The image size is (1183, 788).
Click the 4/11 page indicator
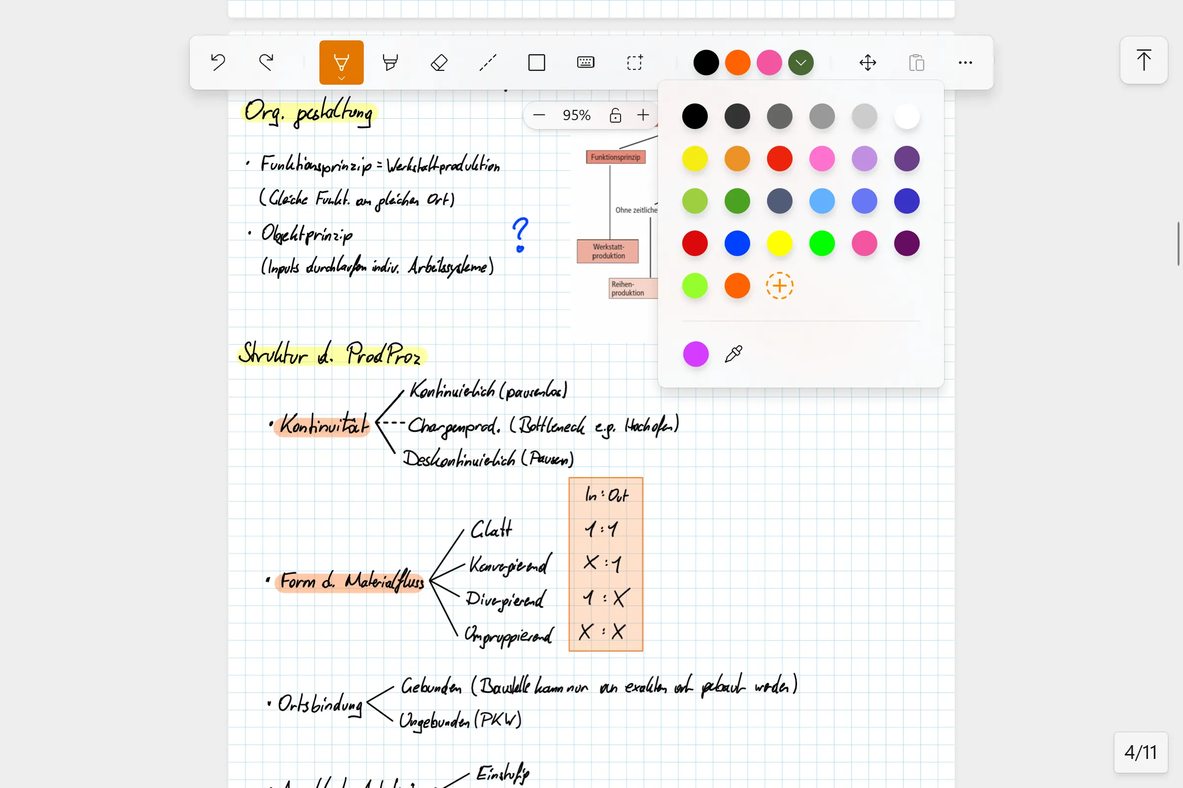(1140, 752)
